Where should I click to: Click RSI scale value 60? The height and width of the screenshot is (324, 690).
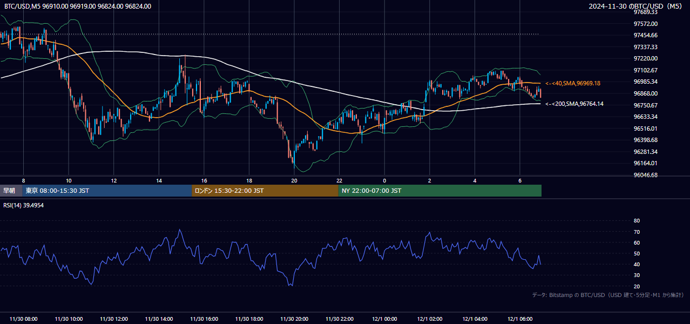point(637,242)
